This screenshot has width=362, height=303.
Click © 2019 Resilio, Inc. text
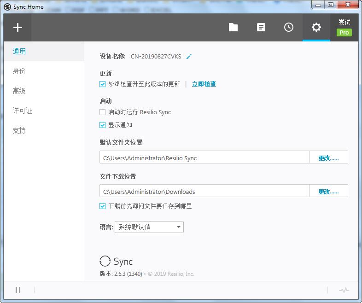click(171, 274)
